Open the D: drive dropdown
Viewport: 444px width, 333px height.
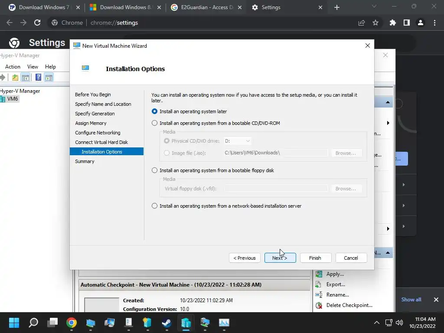point(237,141)
